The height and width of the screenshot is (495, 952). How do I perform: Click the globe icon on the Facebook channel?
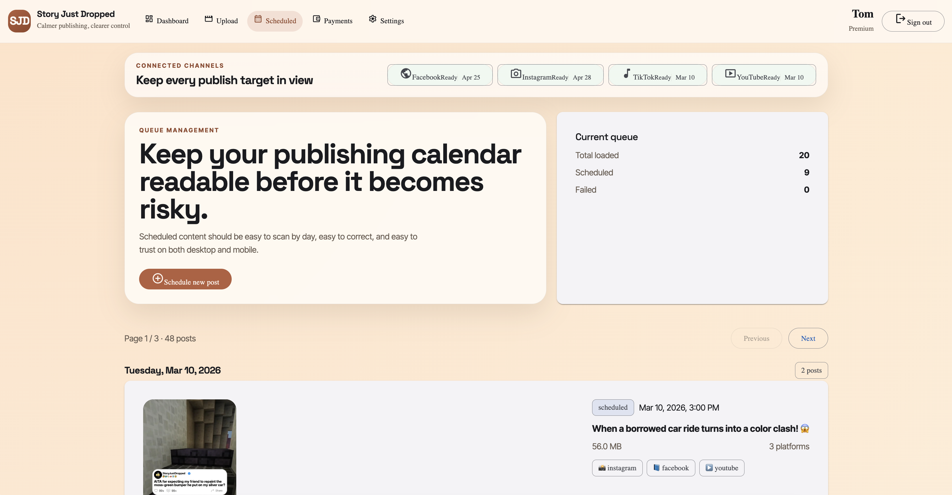coord(406,74)
